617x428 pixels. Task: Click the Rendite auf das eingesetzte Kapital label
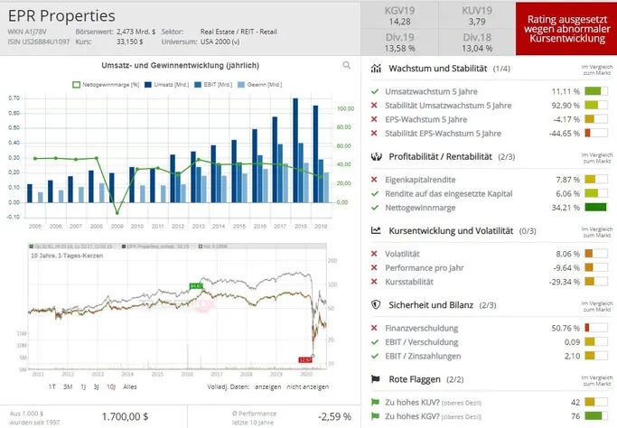coord(449,193)
